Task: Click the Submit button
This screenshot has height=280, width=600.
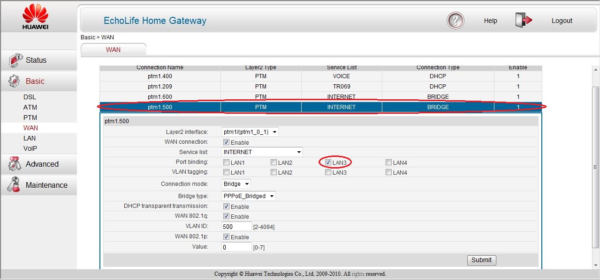Action: tap(481, 260)
